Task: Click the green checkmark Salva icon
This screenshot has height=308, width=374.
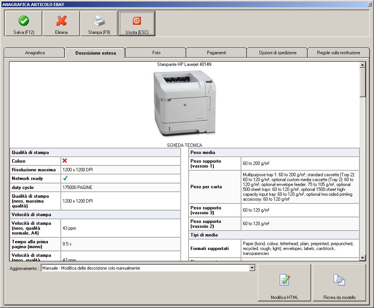Action: pos(24,21)
